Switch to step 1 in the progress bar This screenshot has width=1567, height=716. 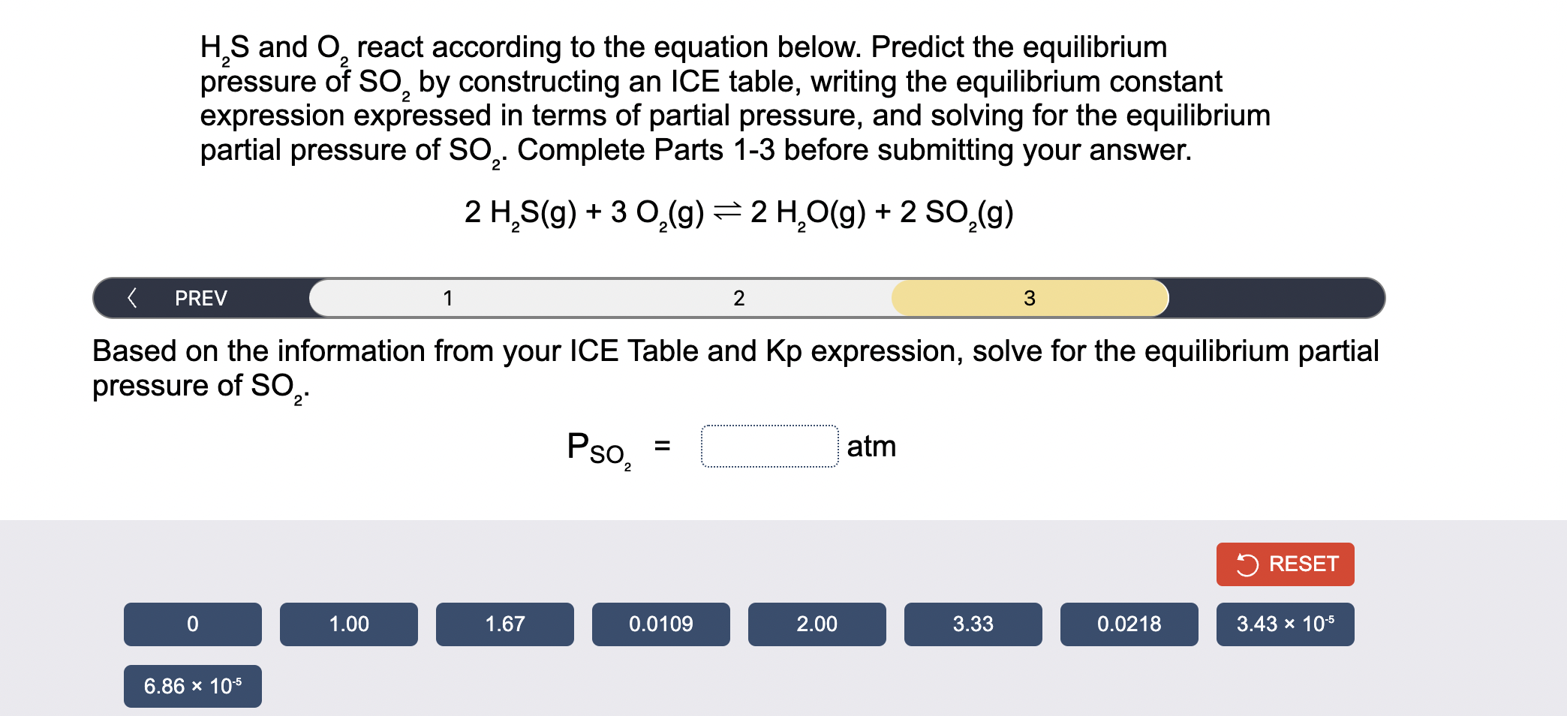coord(448,297)
